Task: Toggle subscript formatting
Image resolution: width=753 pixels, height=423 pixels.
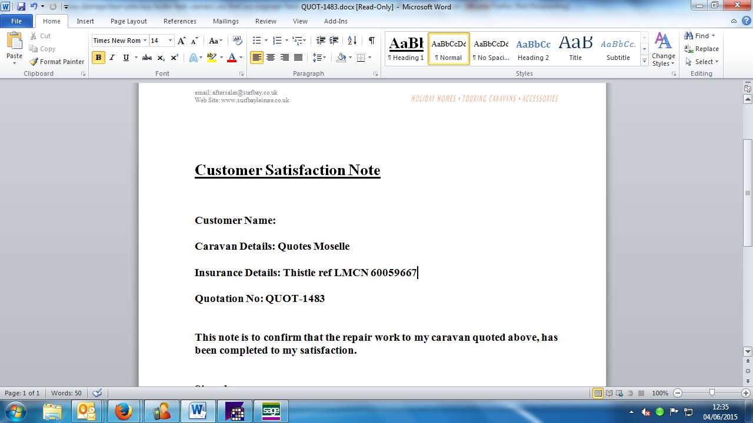Action: coord(161,58)
